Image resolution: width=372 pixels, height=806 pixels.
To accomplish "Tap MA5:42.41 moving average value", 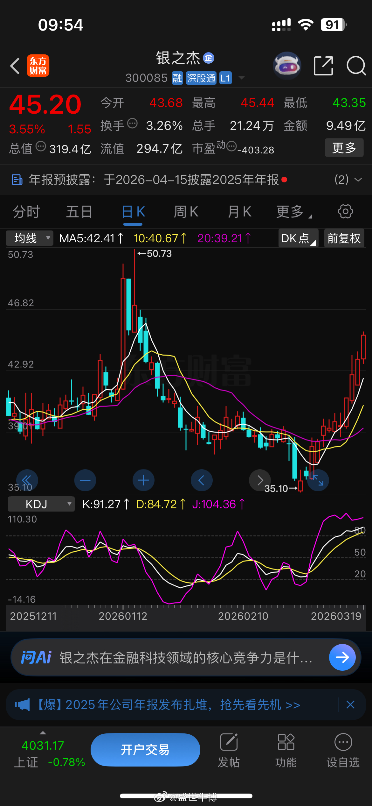I will (x=92, y=238).
